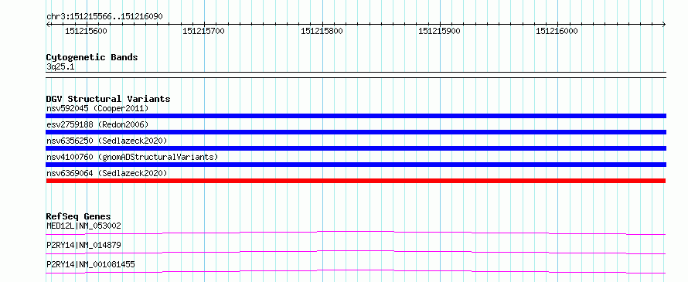Click blue bar of nsv592045 variant
The image size is (688, 282).
pyautogui.click(x=356, y=116)
